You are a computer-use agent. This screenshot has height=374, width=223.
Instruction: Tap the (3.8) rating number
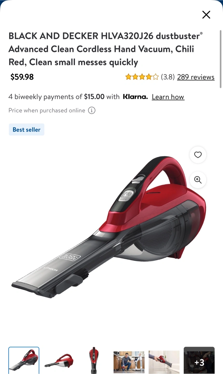point(168,77)
